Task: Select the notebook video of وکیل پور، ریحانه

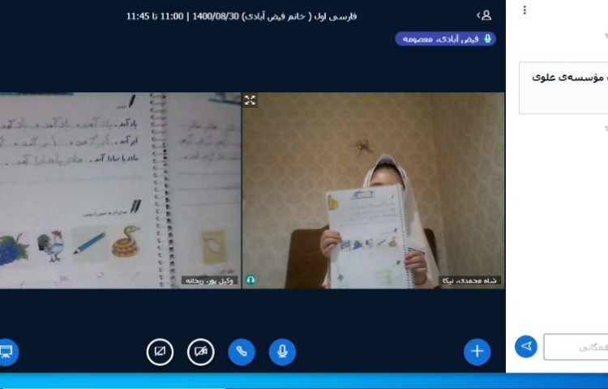Action: tap(120, 190)
